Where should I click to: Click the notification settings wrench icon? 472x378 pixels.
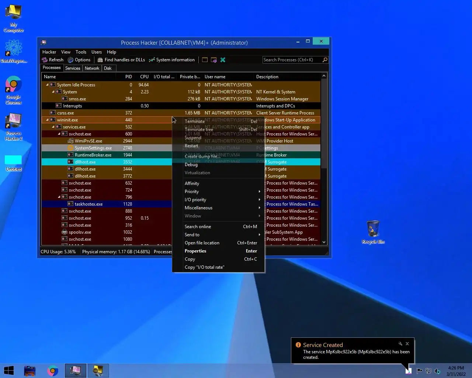pos(400,344)
